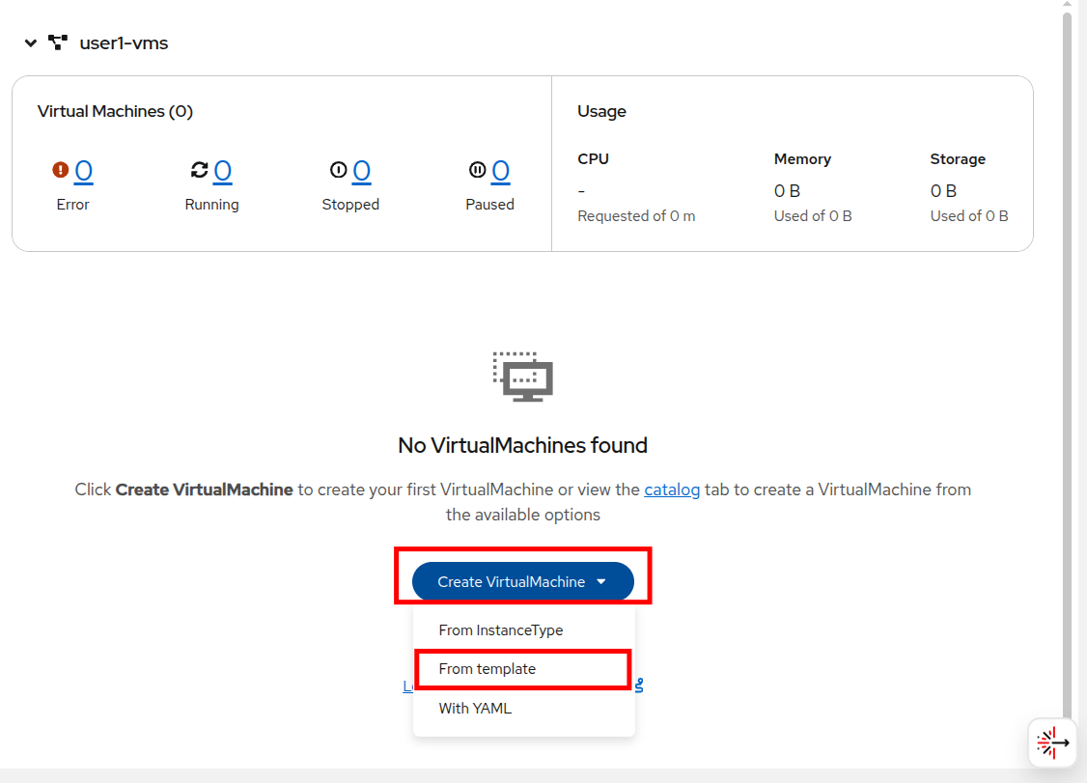Follow the catalog link
This screenshot has height=783, width=1087.
coord(672,489)
